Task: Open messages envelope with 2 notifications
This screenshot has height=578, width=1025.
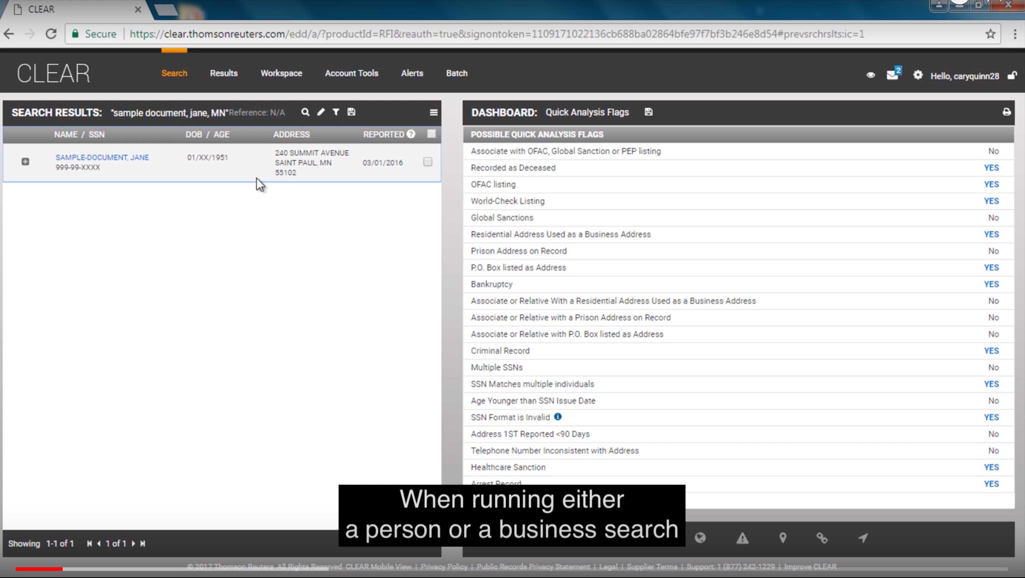Action: pos(892,75)
